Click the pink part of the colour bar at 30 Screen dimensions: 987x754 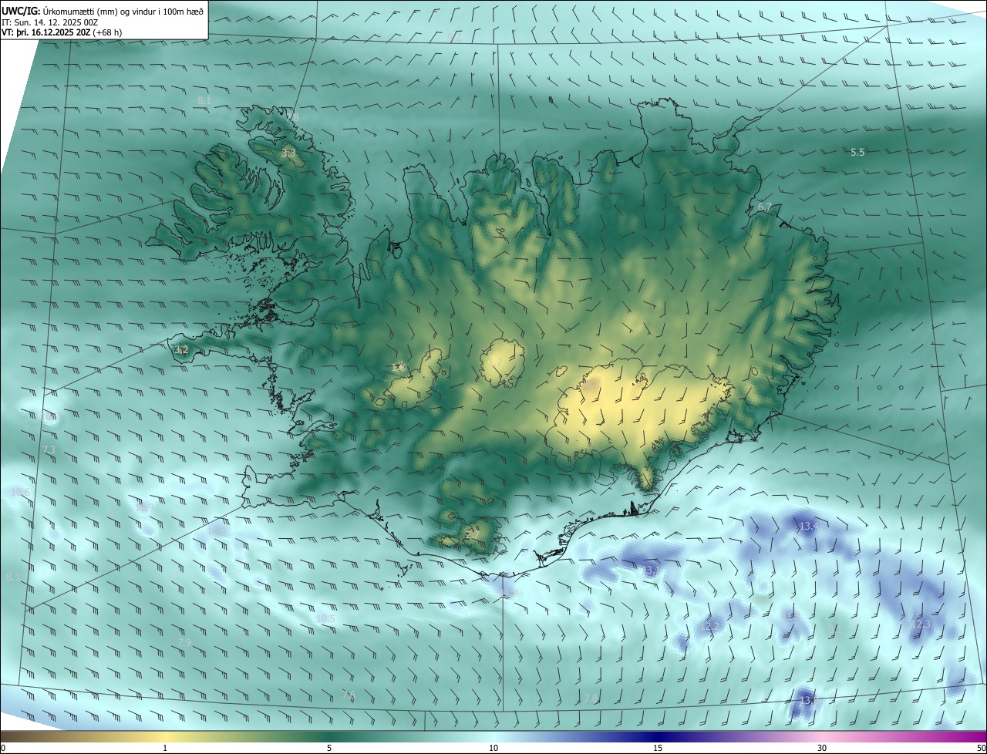tap(822, 736)
